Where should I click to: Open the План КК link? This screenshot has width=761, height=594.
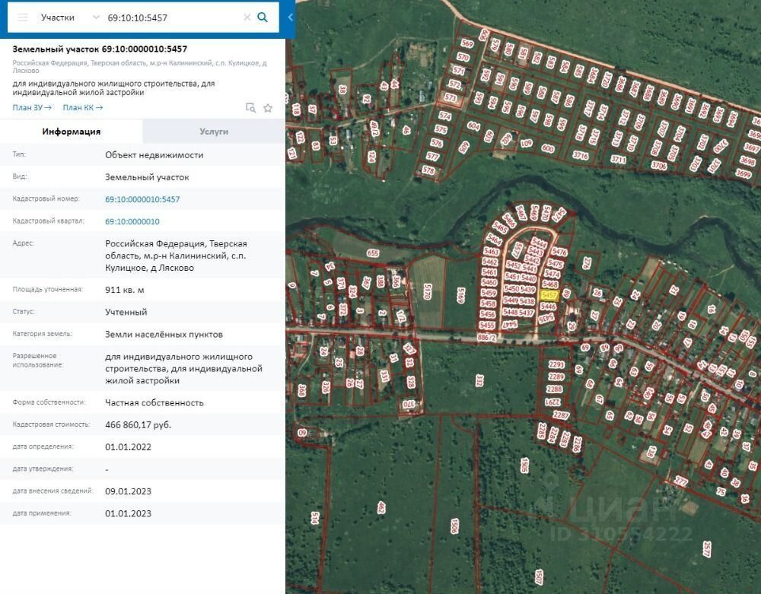click(82, 108)
